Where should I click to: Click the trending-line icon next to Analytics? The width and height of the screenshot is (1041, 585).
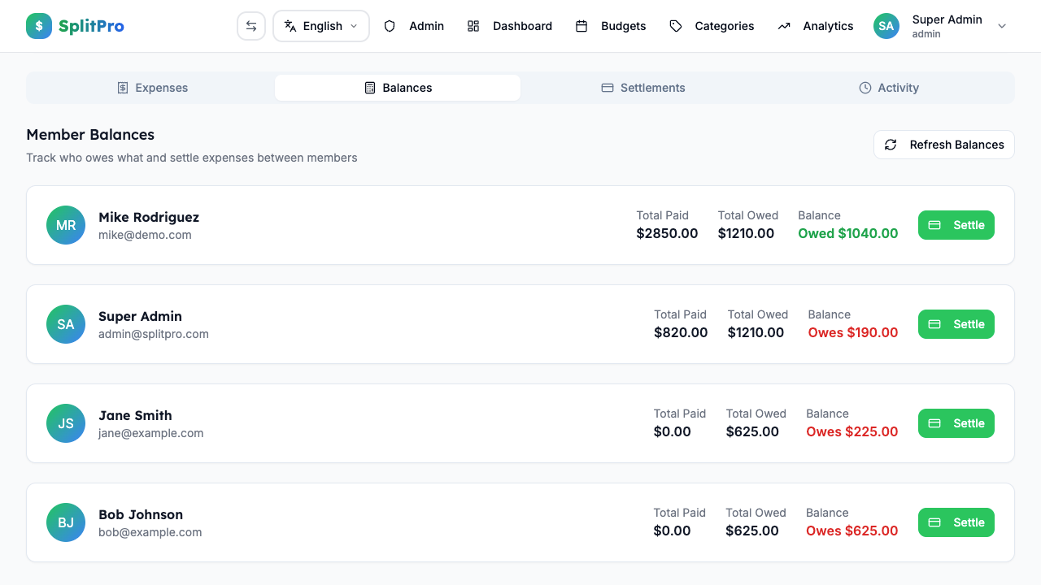[x=783, y=25]
